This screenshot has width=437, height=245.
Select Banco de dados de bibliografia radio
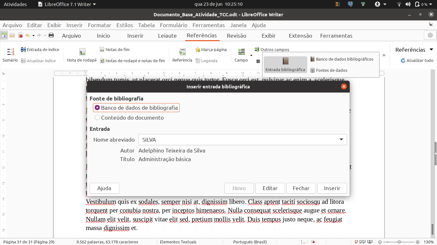[136, 108]
